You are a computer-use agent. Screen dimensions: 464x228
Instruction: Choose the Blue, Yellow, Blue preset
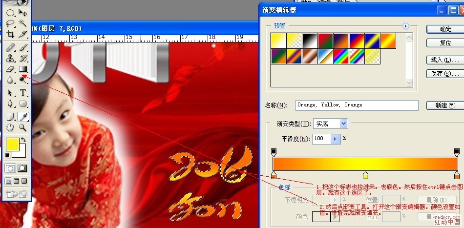pos(372,41)
